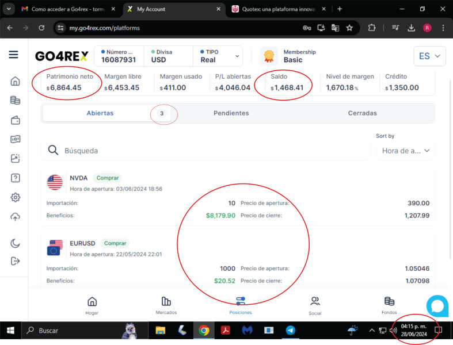This screenshot has width=453, height=345.
Task: Expand the account selector dropdown chevron
Action: [237, 56]
